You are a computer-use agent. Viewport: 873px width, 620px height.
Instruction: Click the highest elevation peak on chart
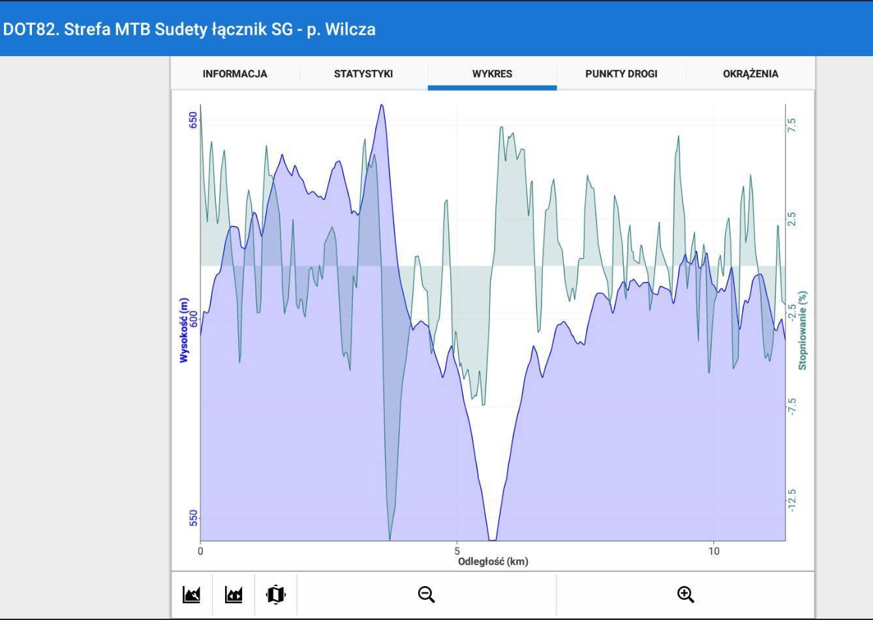click(x=381, y=106)
